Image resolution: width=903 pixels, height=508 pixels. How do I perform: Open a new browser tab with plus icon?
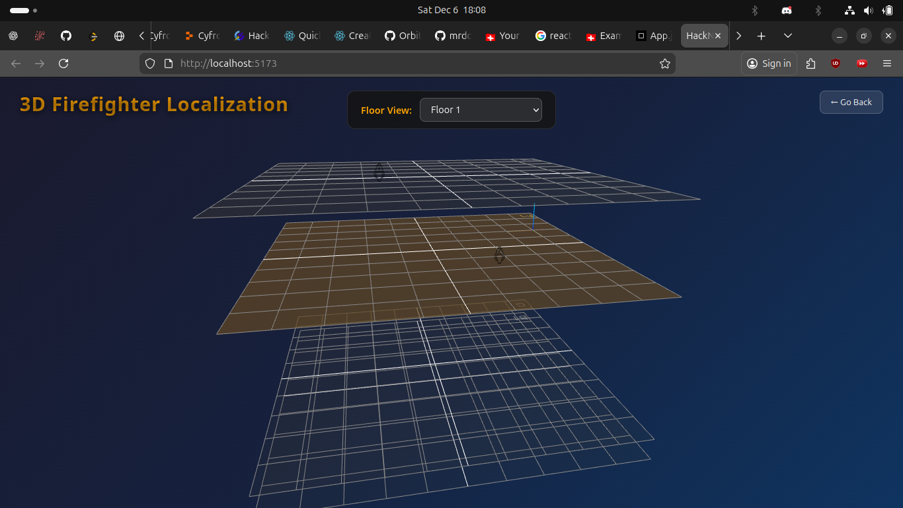760,36
